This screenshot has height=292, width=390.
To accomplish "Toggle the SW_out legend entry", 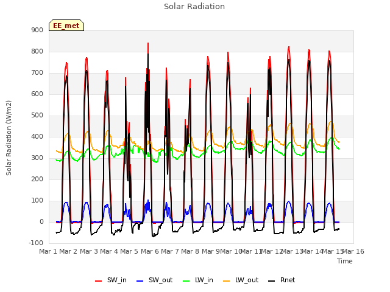I will tap(154, 280).
